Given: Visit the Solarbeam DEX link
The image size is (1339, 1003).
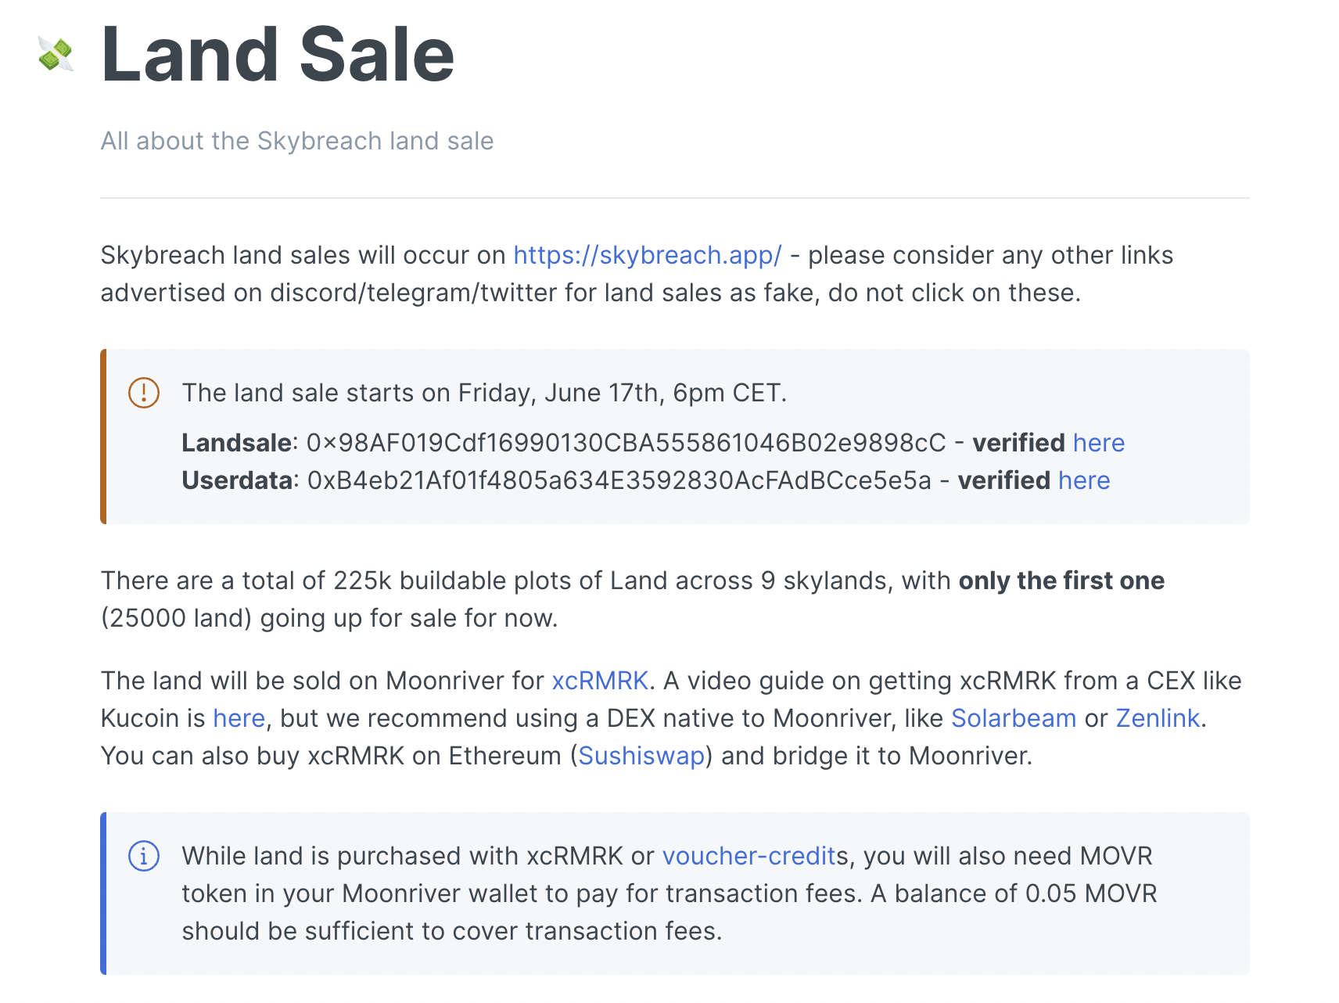Looking at the screenshot, I should click(x=1014, y=718).
